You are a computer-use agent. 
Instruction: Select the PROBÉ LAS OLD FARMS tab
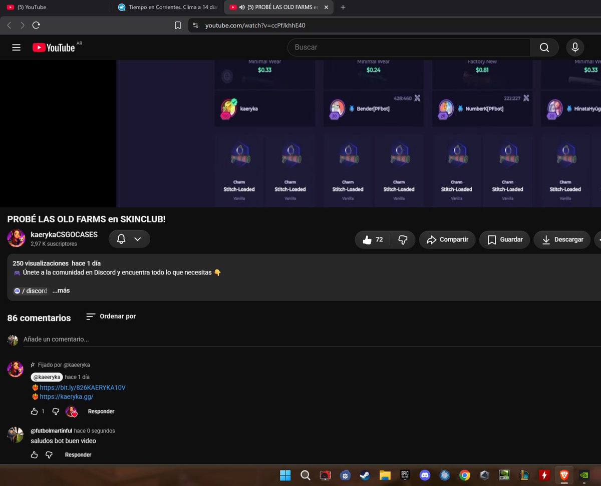[x=278, y=7]
